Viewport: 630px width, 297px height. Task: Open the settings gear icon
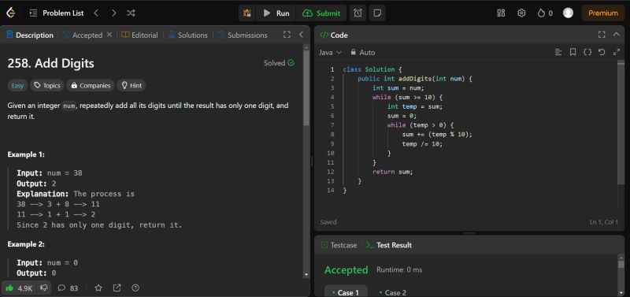point(521,13)
